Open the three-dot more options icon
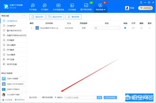 (150, 28)
